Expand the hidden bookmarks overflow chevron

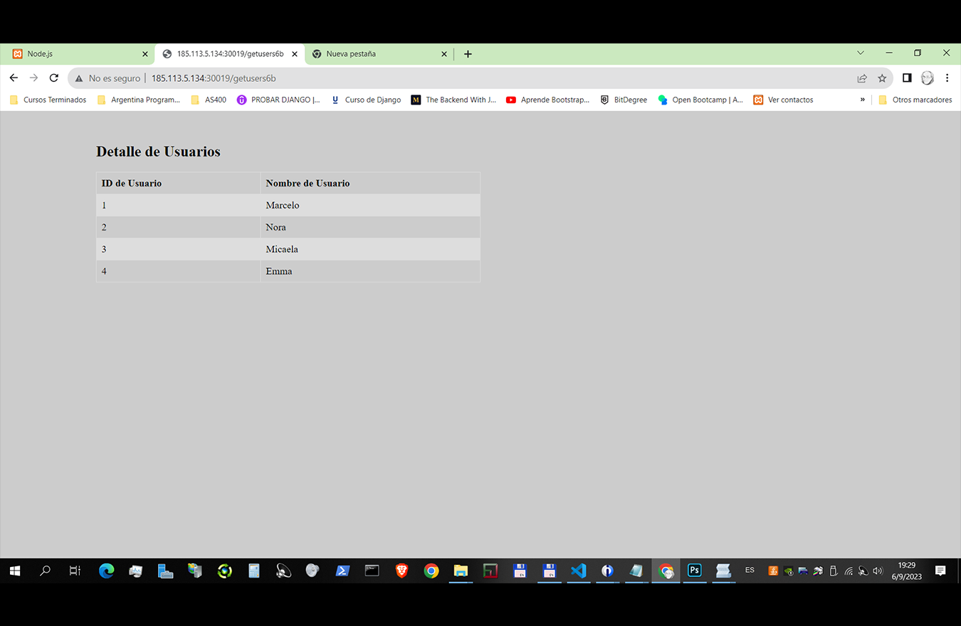point(862,100)
